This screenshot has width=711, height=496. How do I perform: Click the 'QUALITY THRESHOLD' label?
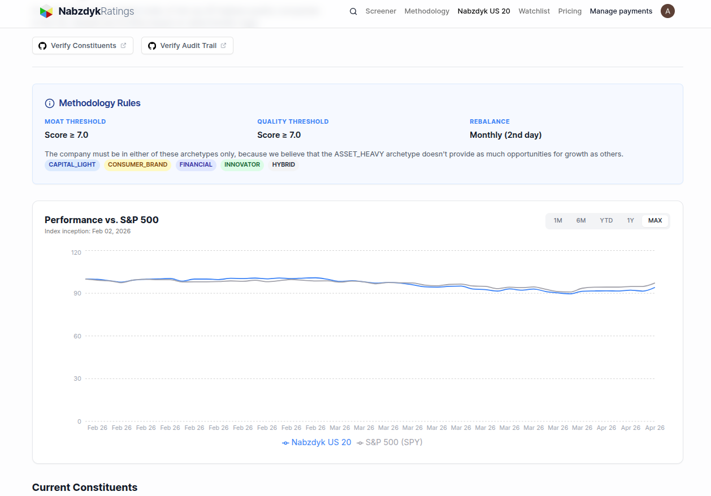(x=293, y=121)
